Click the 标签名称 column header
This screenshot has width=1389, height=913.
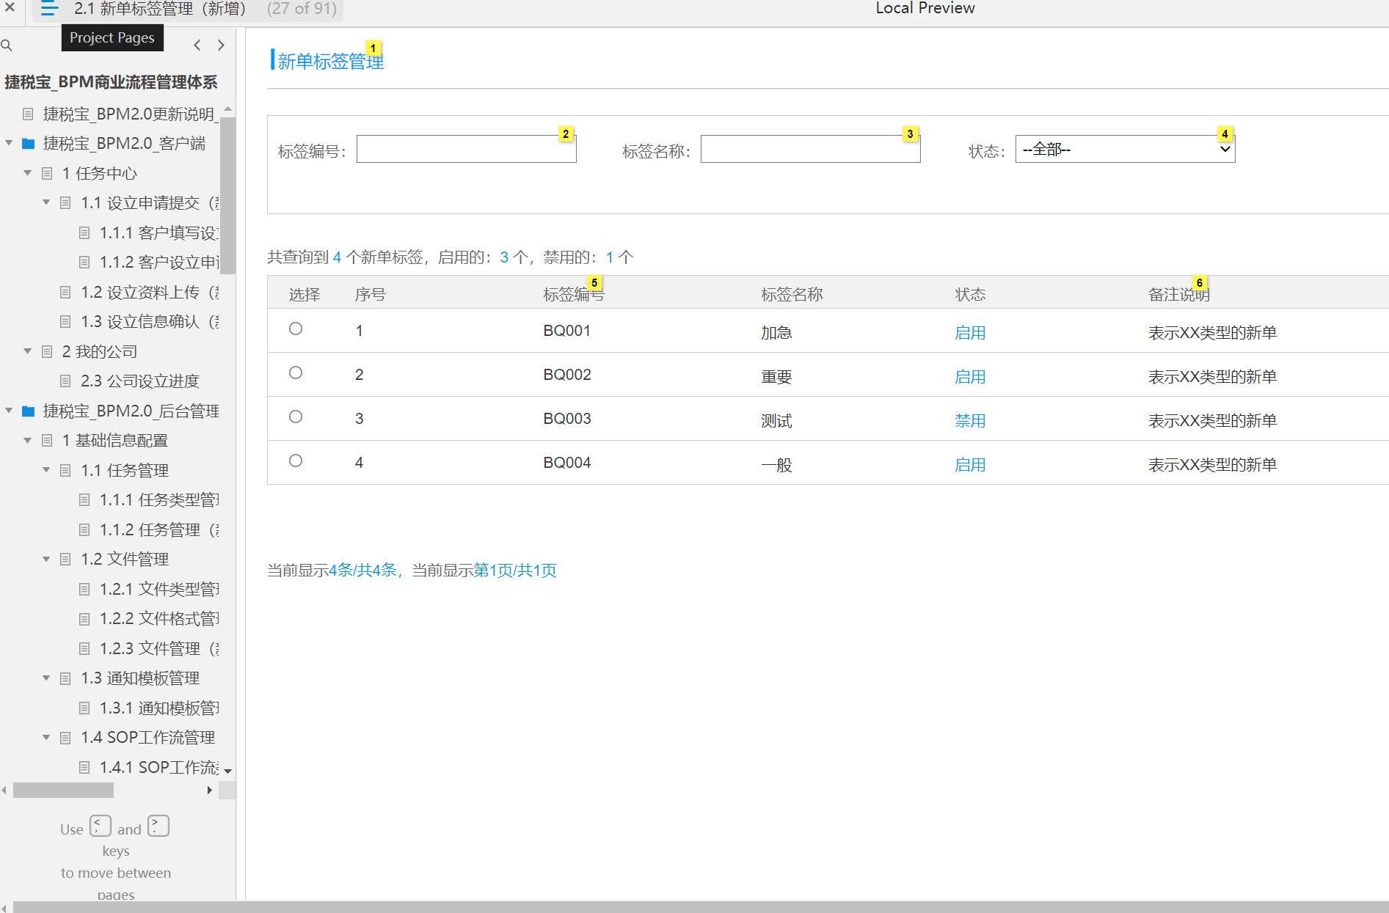(792, 295)
